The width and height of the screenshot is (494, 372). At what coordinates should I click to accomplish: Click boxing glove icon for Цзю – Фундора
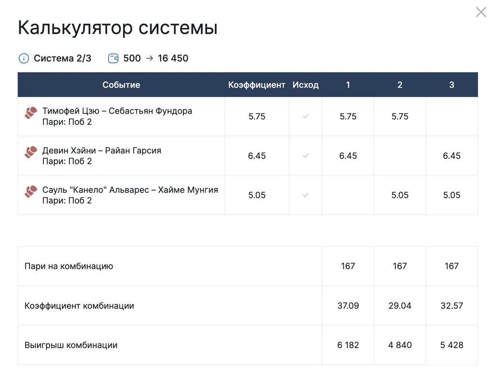31,113
